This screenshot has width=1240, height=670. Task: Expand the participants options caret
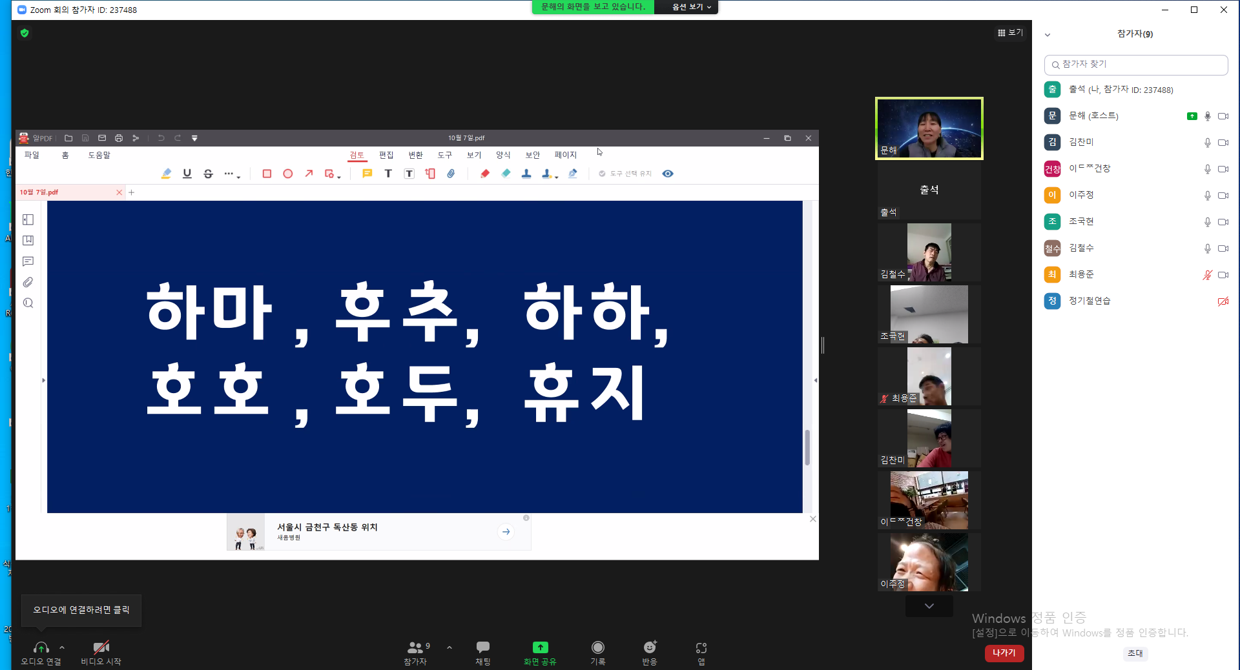click(449, 647)
